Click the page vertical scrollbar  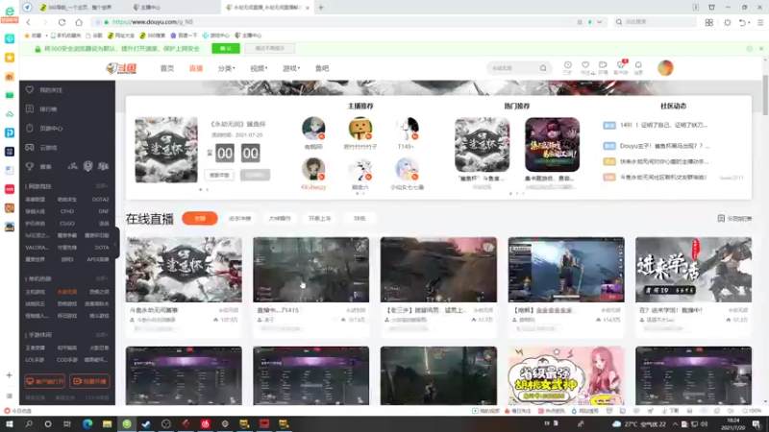point(765,93)
